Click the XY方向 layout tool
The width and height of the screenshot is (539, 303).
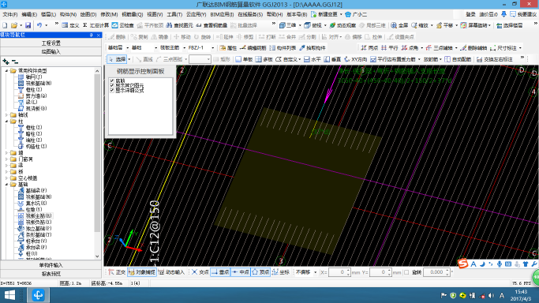(355, 59)
